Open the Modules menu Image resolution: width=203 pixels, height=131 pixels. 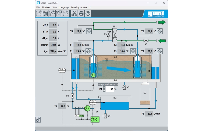click(46, 7)
